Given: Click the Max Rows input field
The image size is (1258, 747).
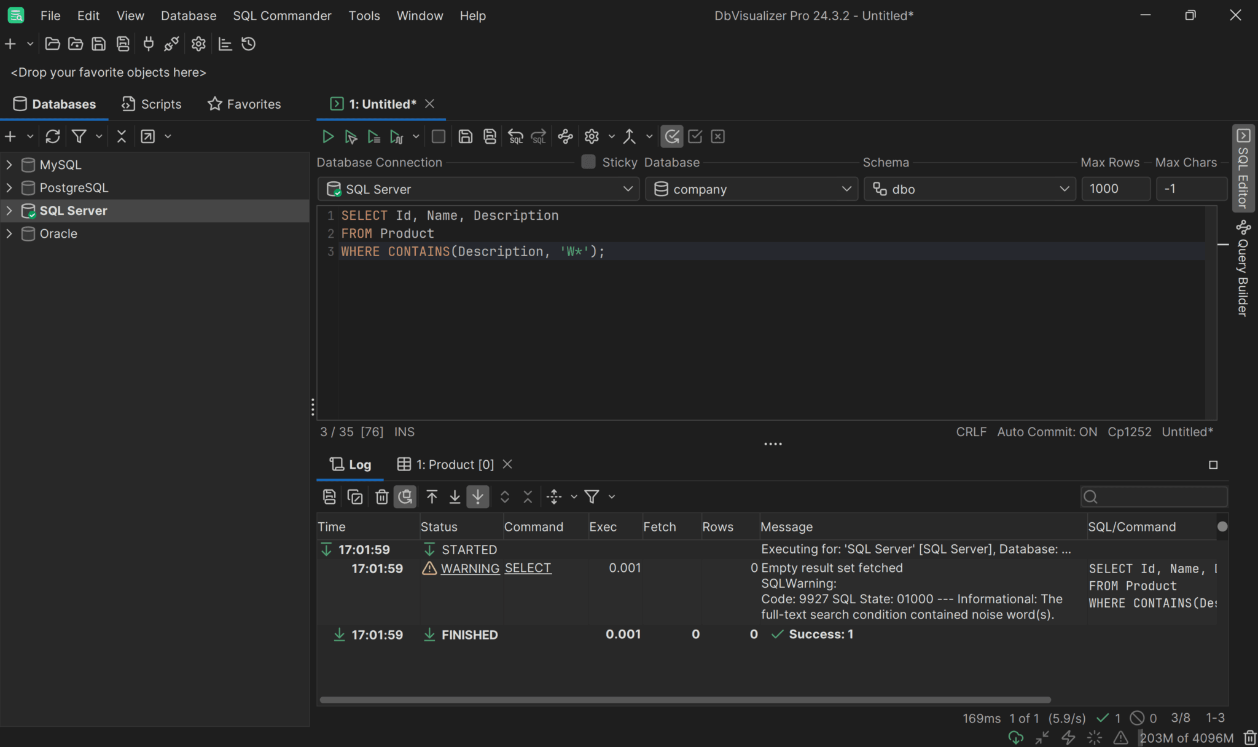Looking at the screenshot, I should [1116, 189].
